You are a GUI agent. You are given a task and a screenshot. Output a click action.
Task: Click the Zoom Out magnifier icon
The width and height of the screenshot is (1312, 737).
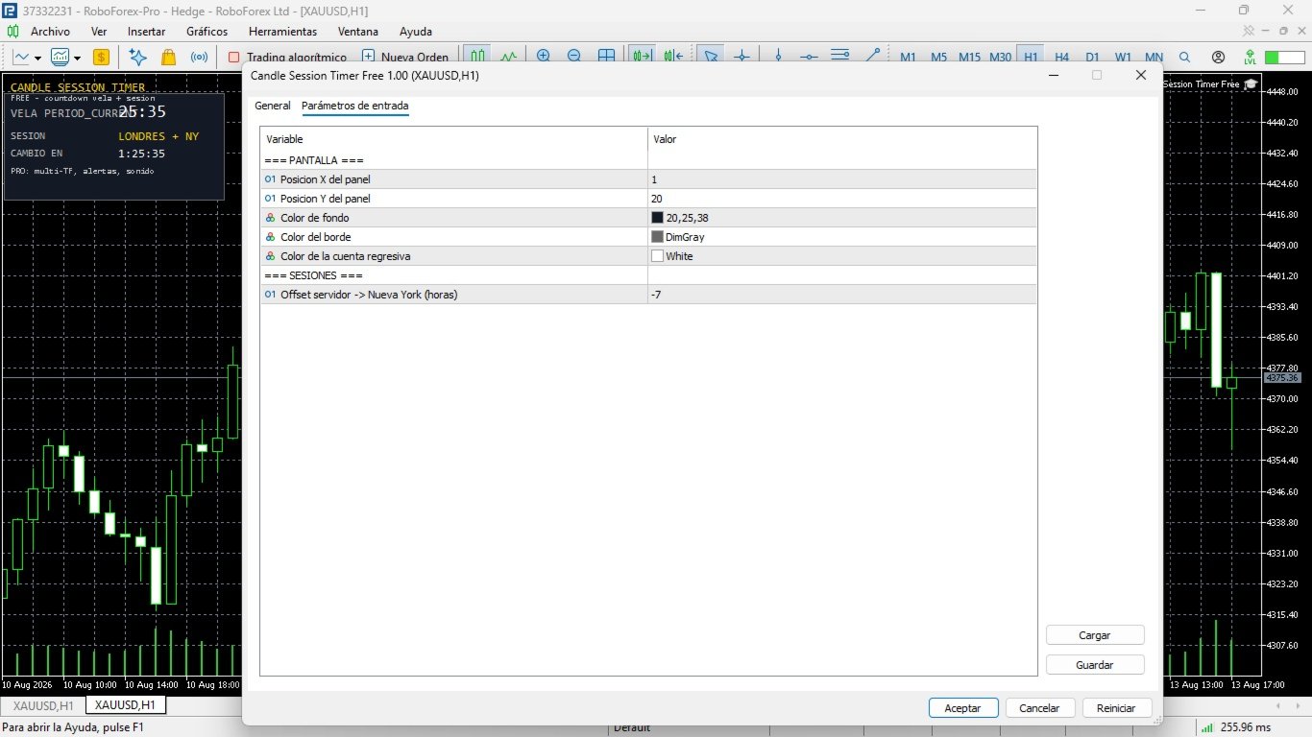pyautogui.click(x=574, y=57)
